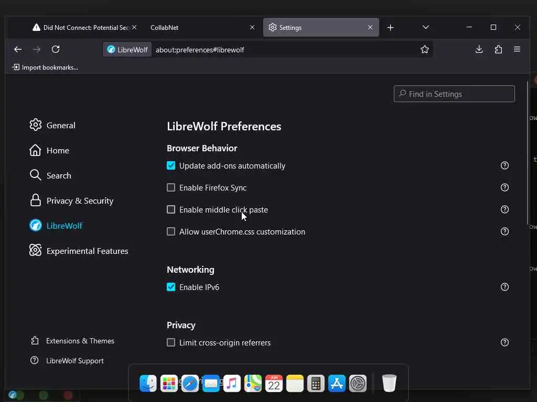Click the LibreWolf identity badge in address bar
The image size is (537, 402).
(x=127, y=50)
